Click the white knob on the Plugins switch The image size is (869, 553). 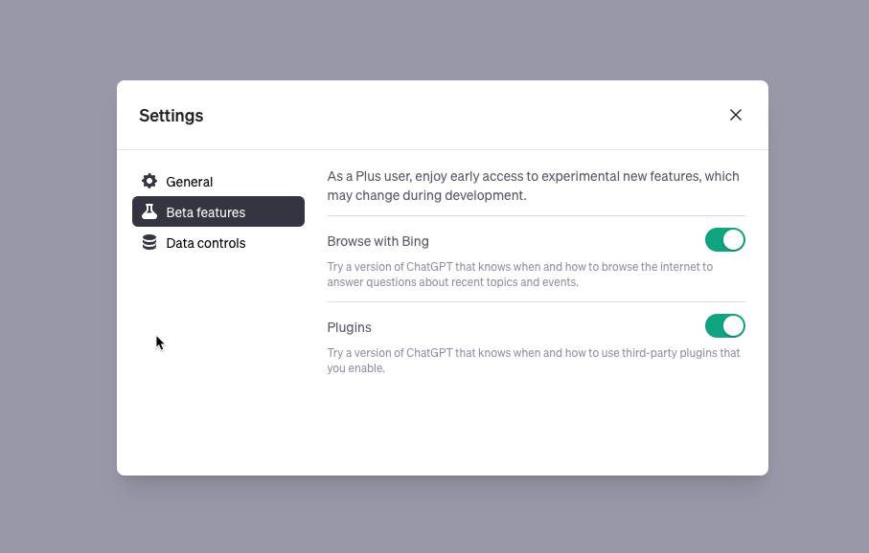click(x=733, y=326)
